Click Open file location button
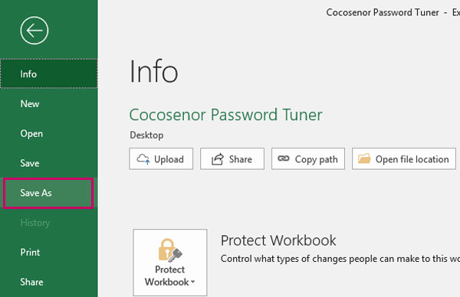The image size is (460, 297). point(404,158)
